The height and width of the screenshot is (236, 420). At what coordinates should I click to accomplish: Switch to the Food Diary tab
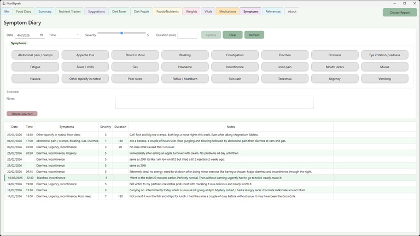tap(24, 11)
